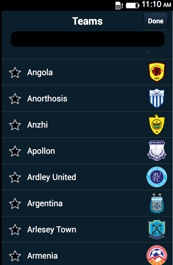Tap the Ardley United round badge
The width and height of the screenshot is (173, 265).
(157, 177)
